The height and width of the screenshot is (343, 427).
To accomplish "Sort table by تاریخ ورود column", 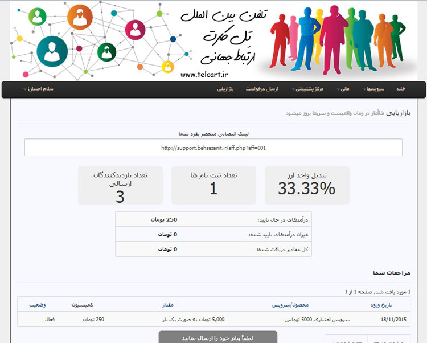I will pyautogui.click(x=381, y=305).
